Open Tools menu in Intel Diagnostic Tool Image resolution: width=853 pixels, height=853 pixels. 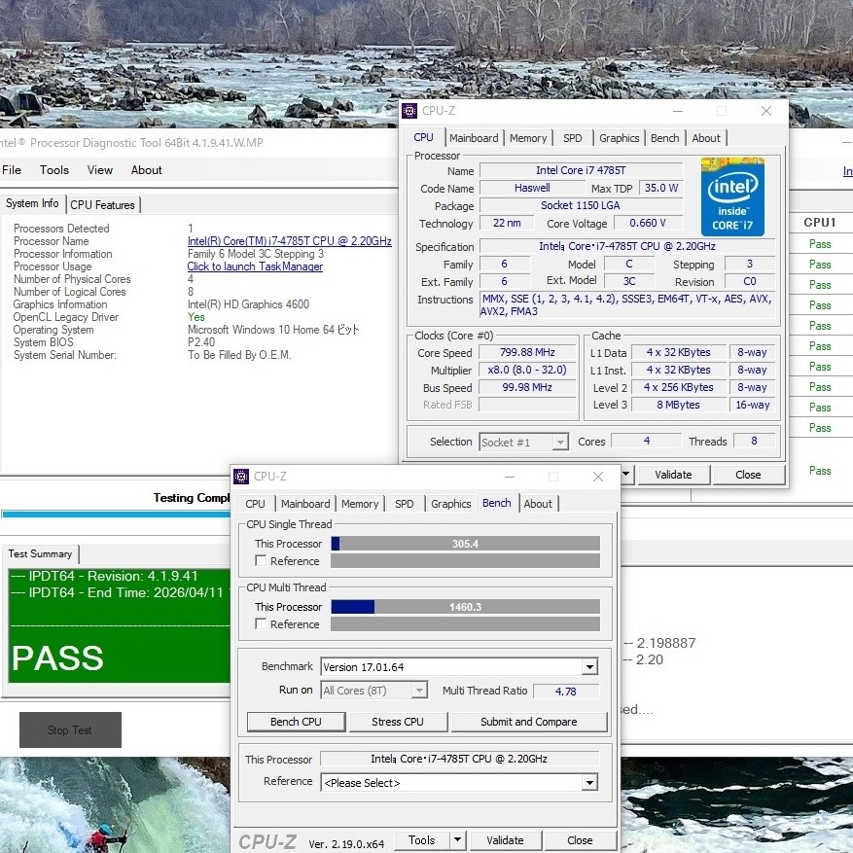(54, 170)
